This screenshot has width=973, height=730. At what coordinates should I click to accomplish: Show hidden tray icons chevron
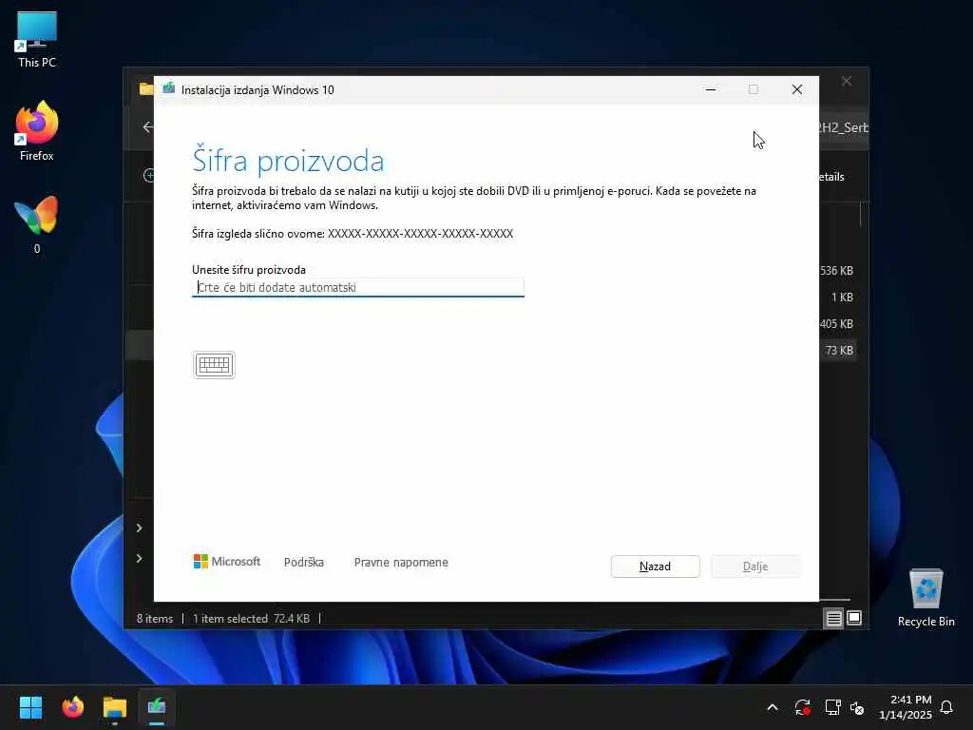tap(773, 707)
